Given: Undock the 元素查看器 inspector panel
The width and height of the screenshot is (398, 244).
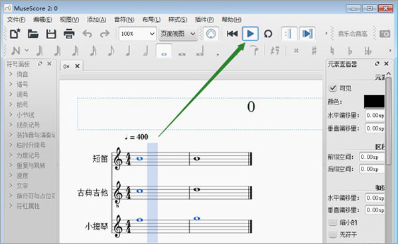Looking at the screenshot, I should (377, 63).
